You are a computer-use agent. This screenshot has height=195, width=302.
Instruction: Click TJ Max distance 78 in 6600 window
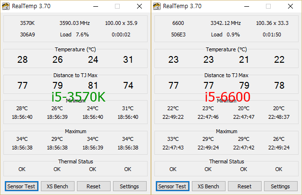pyautogui.click(x=279, y=85)
